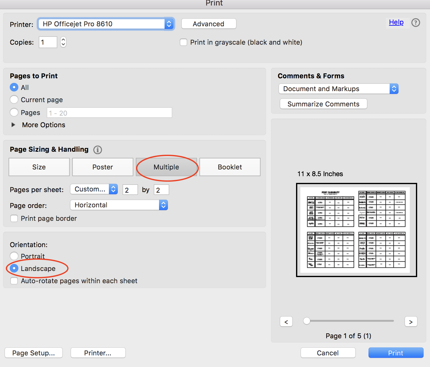Open Page Setup dialog
The image size is (430, 367).
pyautogui.click(x=34, y=353)
